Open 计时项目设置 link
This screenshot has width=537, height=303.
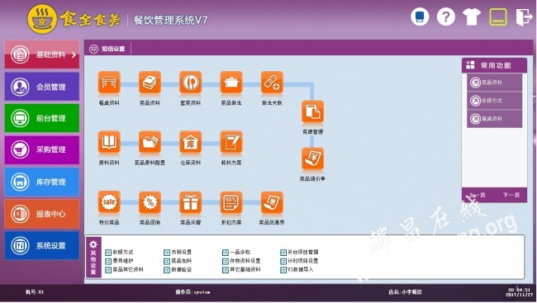(299, 261)
